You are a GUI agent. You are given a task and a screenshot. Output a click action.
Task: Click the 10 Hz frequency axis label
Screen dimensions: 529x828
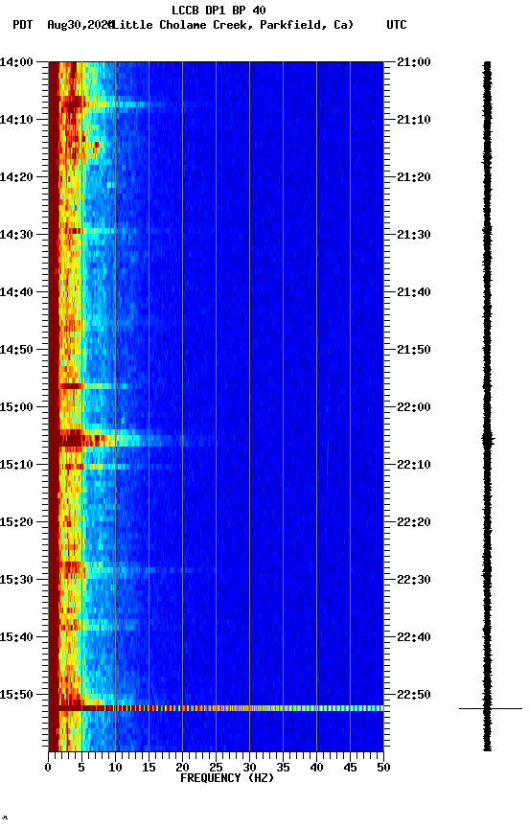[115, 768]
